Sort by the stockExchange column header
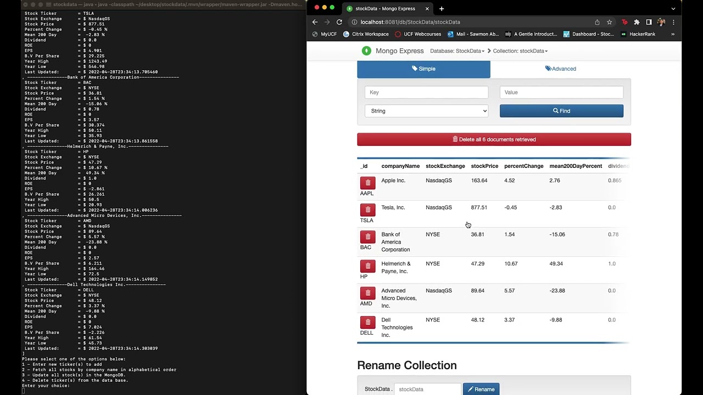 tap(445, 166)
